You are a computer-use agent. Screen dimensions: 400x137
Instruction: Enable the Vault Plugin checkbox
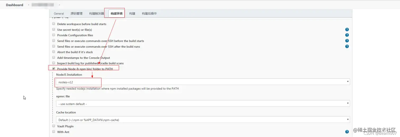click(x=53, y=126)
